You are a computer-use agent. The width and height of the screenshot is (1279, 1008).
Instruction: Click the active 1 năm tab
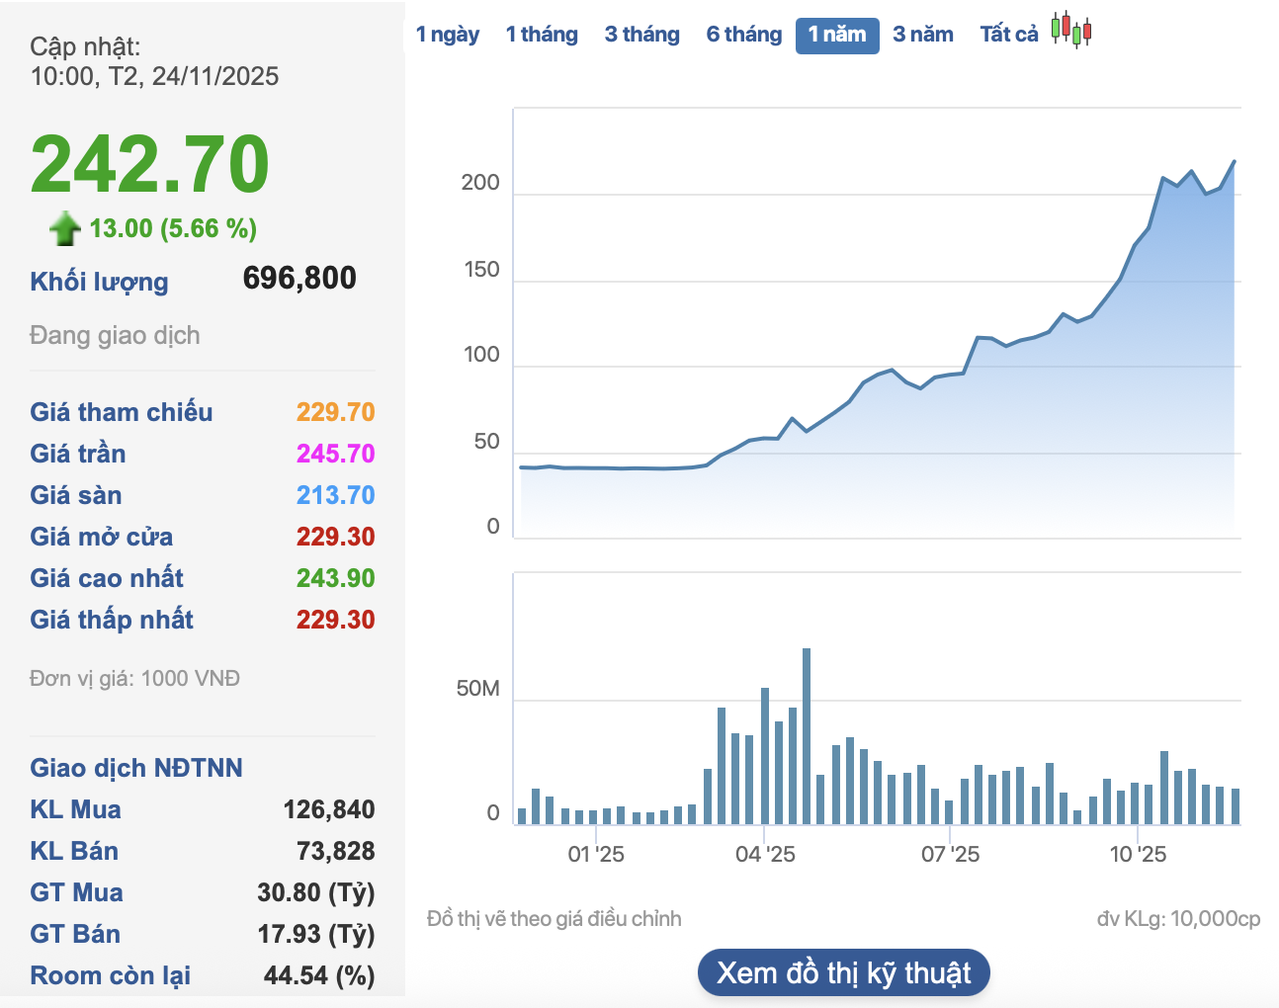836,35
